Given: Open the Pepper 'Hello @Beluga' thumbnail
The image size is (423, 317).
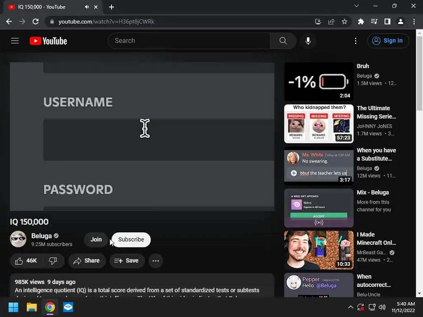Looking at the screenshot, I should pyautogui.click(x=318, y=285).
